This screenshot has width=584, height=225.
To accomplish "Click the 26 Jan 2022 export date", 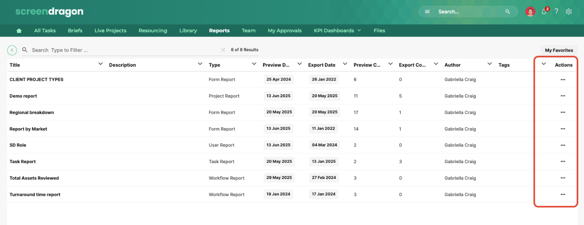I will tap(324, 79).
